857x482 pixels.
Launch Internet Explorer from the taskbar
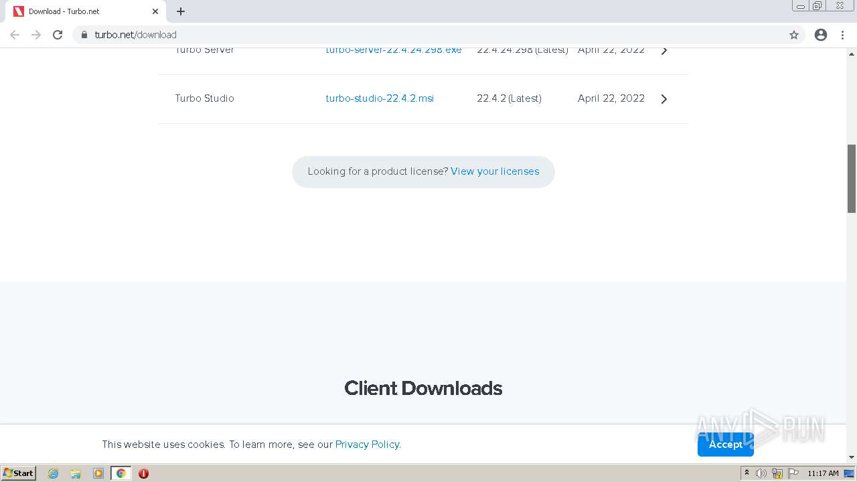click(54, 473)
